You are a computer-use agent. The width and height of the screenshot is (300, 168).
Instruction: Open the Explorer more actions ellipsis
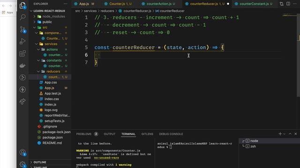coord(66,4)
